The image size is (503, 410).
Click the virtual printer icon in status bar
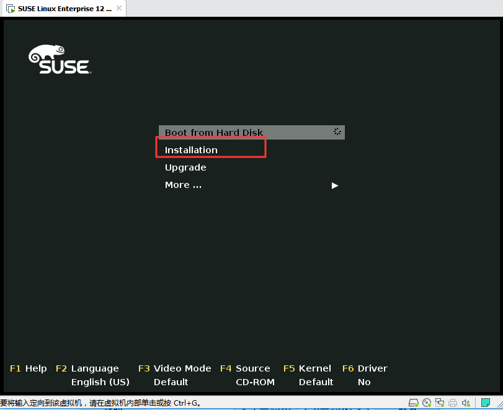(x=453, y=403)
